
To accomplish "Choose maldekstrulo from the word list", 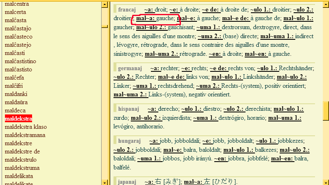I will pyautogui.click(x=21, y=160).
